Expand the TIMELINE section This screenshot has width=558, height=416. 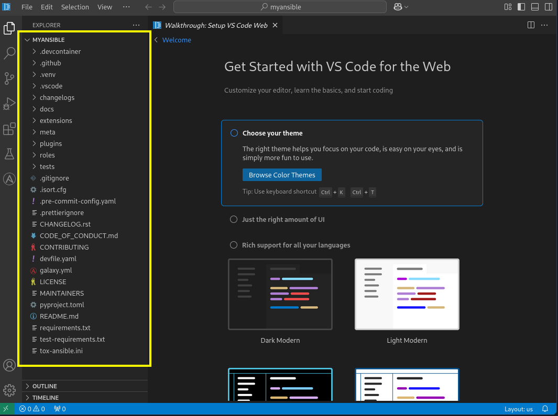tap(85, 398)
